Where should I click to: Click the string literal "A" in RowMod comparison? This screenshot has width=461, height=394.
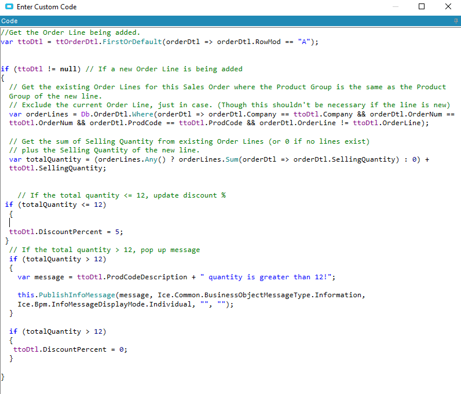(304, 42)
